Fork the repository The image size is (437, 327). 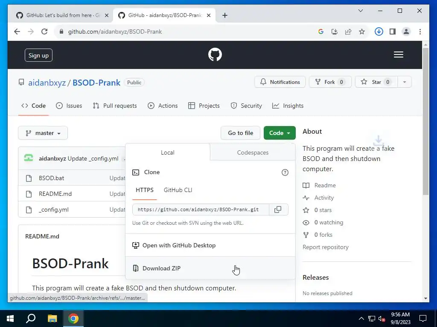(x=330, y=82)
